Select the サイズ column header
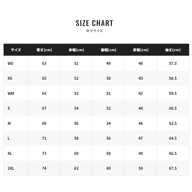 16,50
